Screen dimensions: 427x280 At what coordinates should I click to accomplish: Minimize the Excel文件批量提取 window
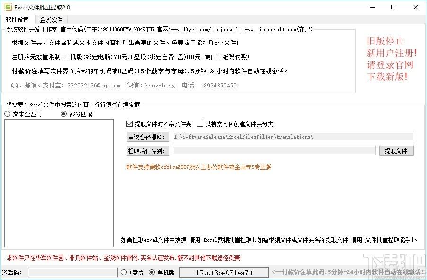372,7
